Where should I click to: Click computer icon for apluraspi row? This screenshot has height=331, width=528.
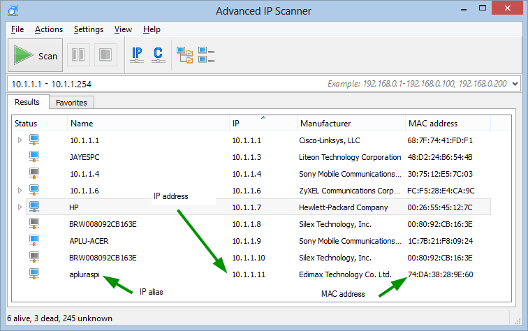34,274
